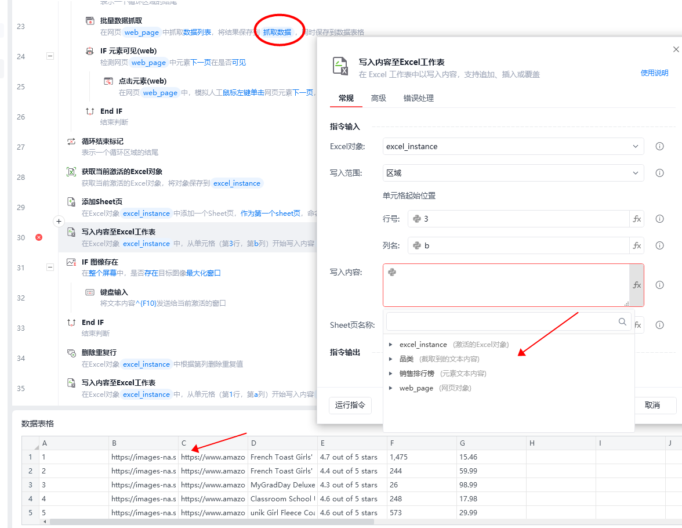Image resolution: width=682 pixels, height=528 pixels.
Task: Click the info icon beside 行号
Action: click(x=660, y=219)
